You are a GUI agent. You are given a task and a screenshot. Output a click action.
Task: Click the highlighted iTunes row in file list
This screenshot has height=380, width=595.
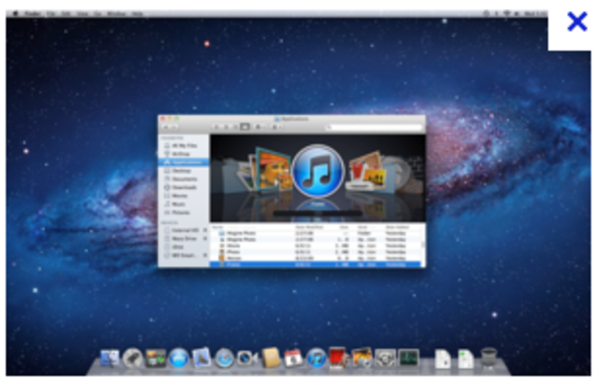(316, 264)
